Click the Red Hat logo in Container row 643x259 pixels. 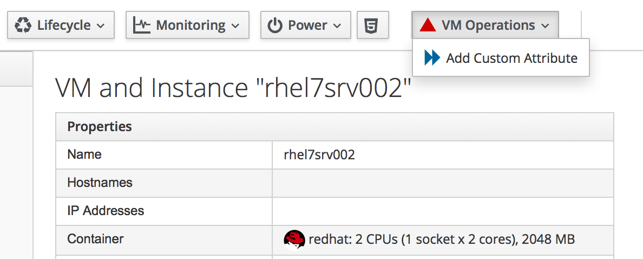[x=294, y=239]
